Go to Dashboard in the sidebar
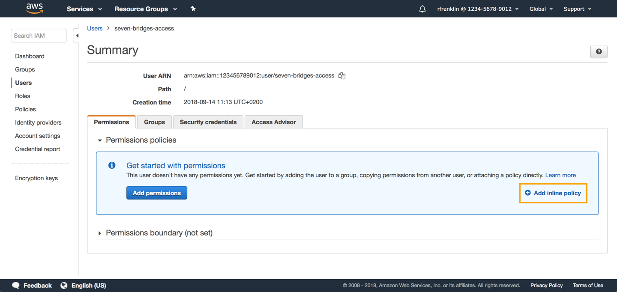Viewport: 617px width, 292px height. [30, 56]
